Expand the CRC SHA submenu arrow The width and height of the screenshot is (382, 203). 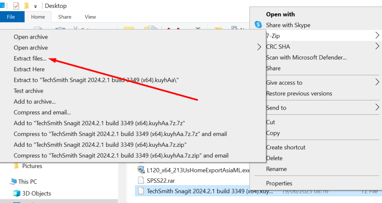point(377,47)
